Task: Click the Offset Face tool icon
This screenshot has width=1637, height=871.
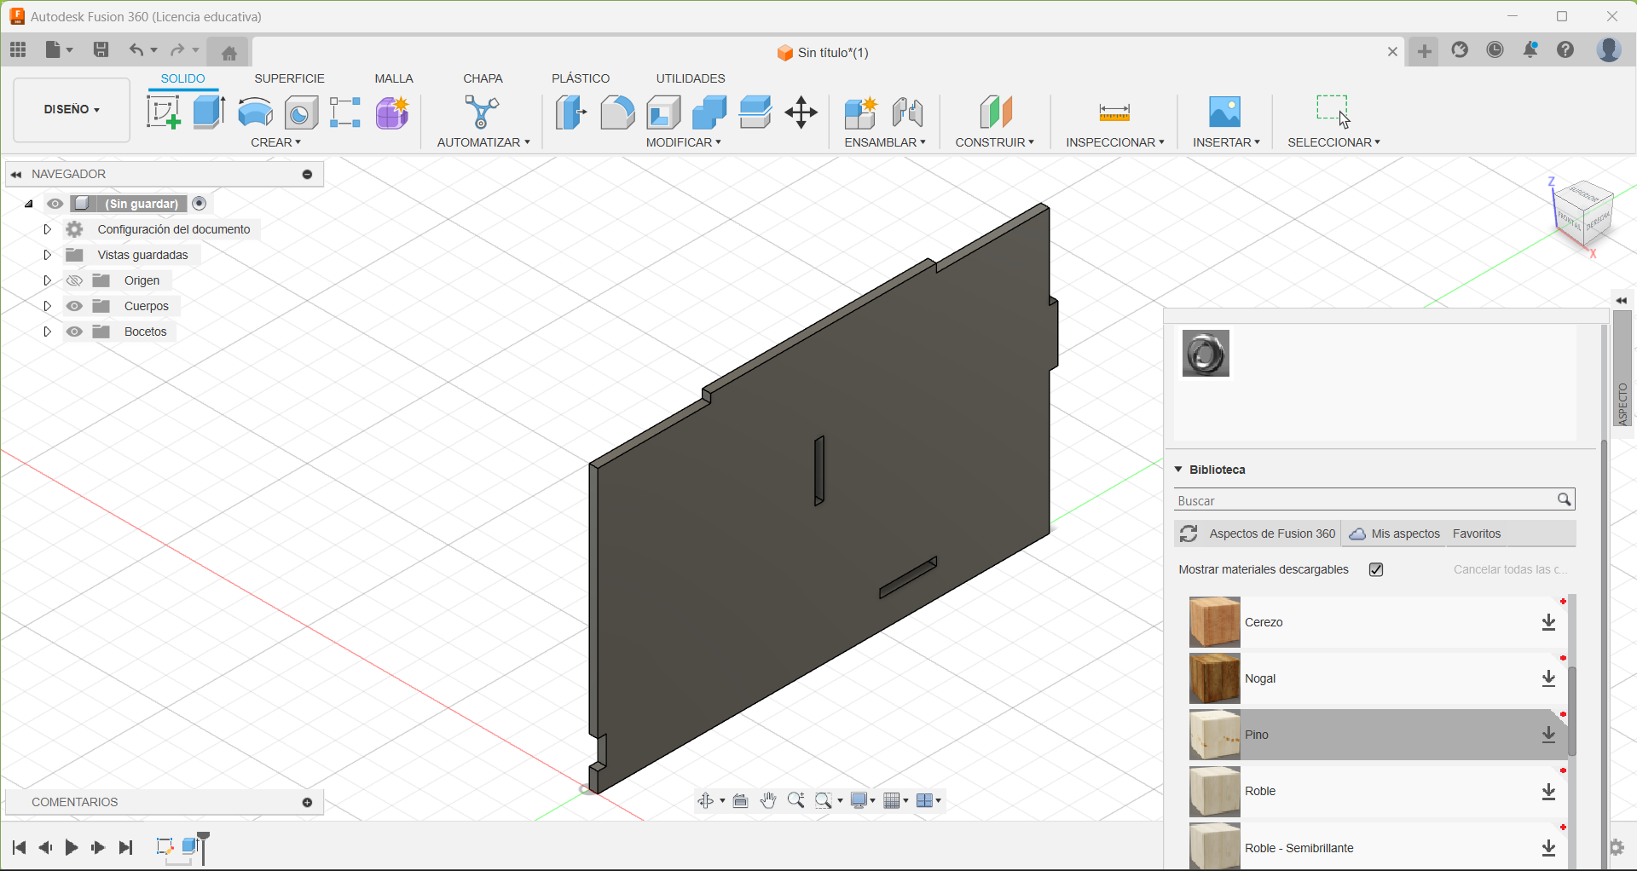Action: [755, 112]
